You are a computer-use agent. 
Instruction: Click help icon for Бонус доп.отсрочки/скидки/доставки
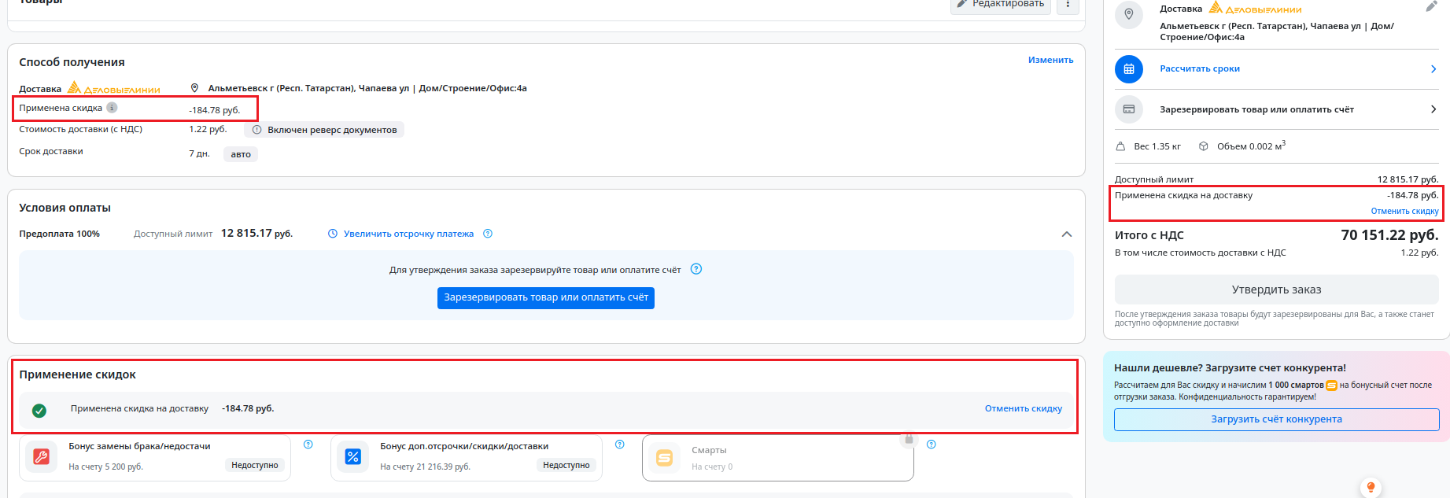tap(620, 445)
